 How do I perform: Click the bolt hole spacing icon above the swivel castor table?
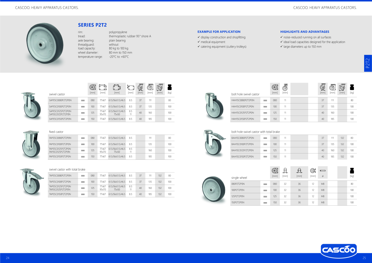[117, 87]
